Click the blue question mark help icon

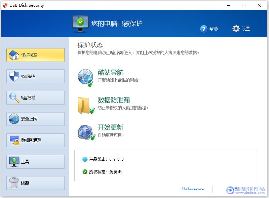coord(204,29)
